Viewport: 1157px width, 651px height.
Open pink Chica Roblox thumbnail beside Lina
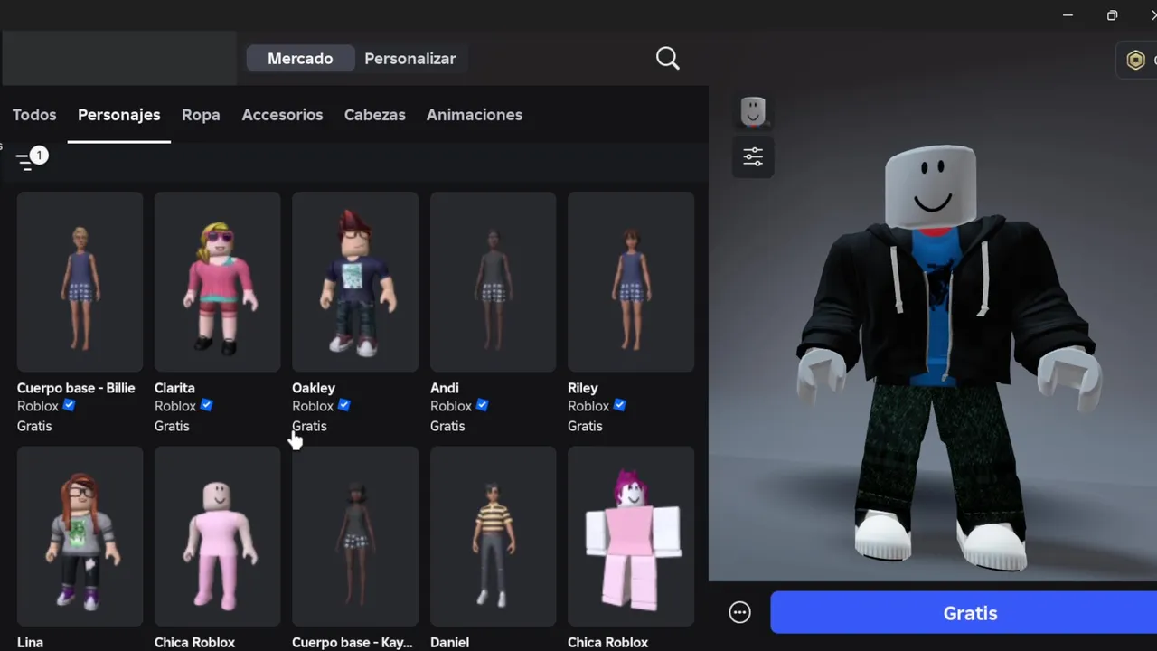click(217, 536)
